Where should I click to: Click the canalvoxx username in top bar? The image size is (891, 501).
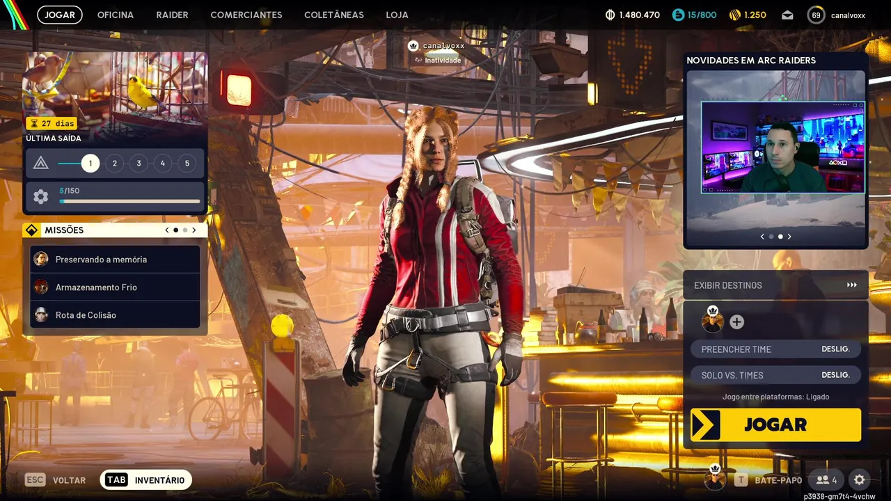(x=848, y=15)
